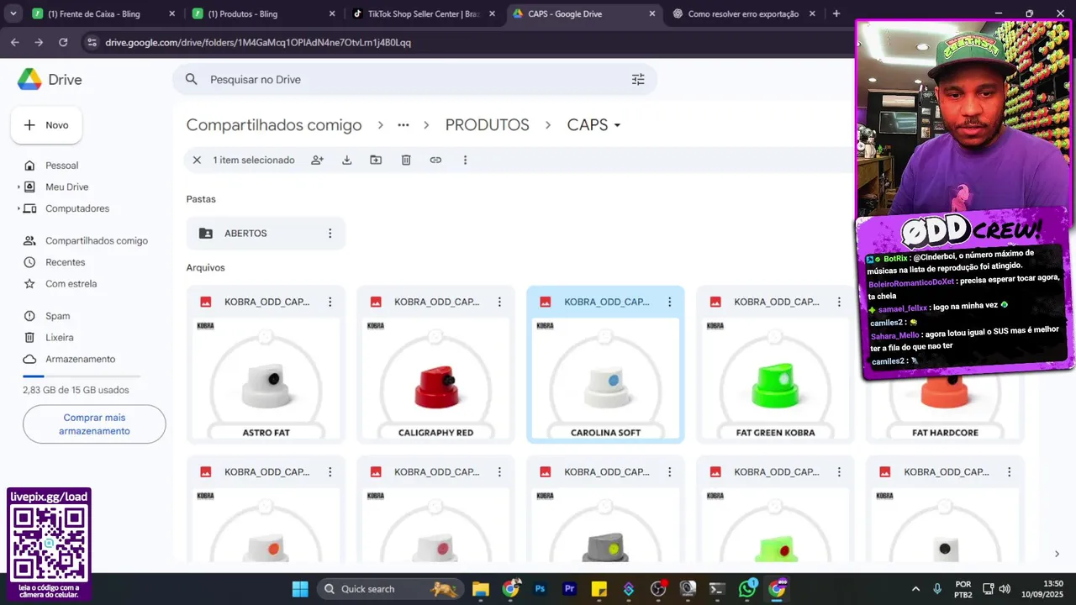Clear the current item selection
1076x605 pixels.
click(197, 160)
